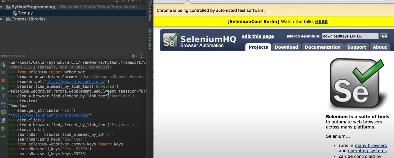Follow the 'operating systems' link
Image resolution: width=394 pixels, height=158 pixels.
pyautogui.click(x=367, y=151)
